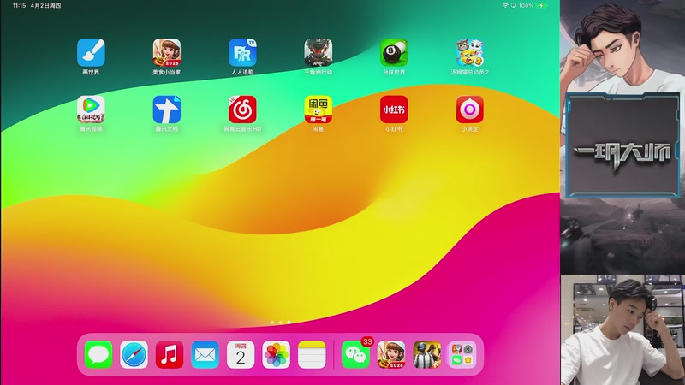Open the 腾讯视频 app
The image size is (685, 385).
91,110
